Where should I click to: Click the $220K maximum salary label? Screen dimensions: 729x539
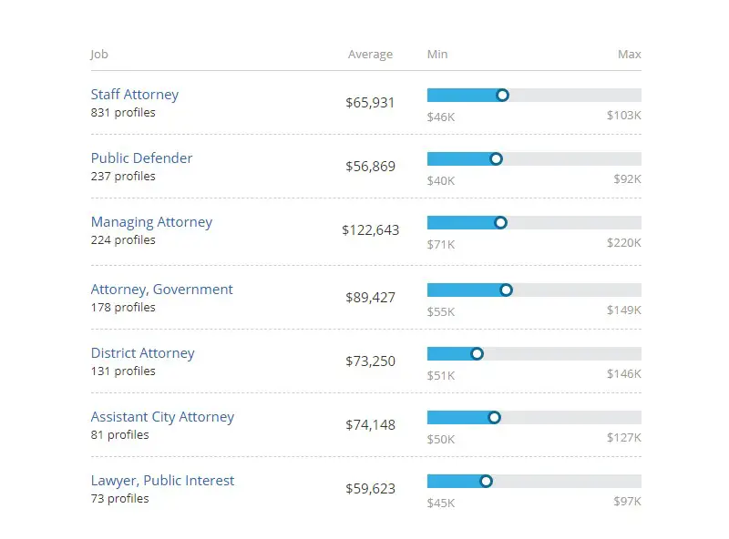point(623,244)
